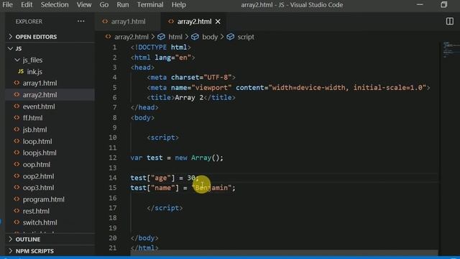Screen dimensions: 460x259
Task: Open oop3.html in the explorer
Action: click(50, 188)
